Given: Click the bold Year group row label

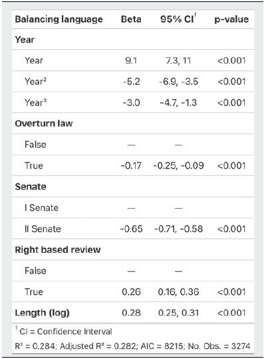Looking at the screenshot, I should point(25,39).
